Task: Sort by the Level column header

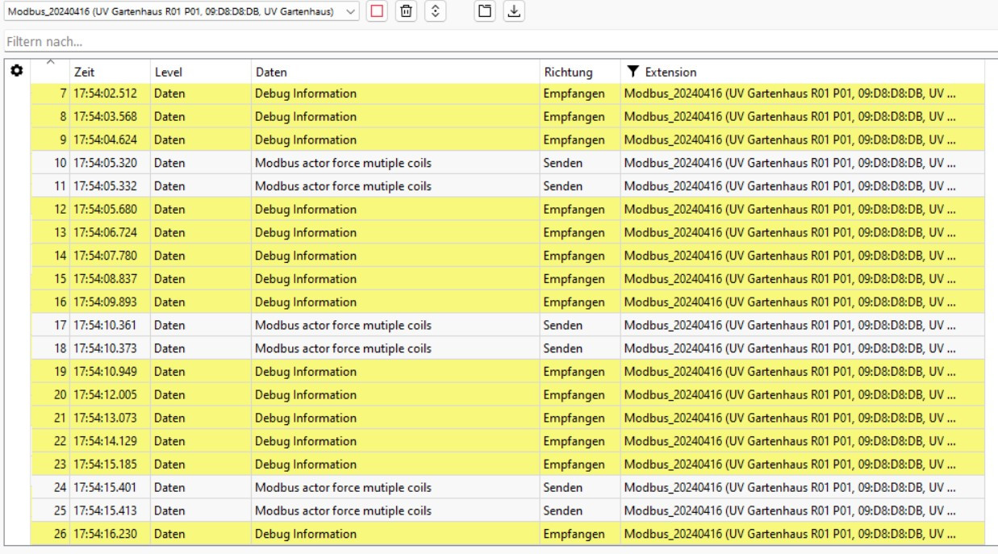Action: point(169,72)
